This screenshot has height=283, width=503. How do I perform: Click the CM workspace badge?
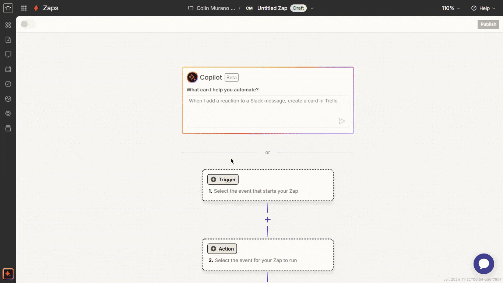[249, 8]
